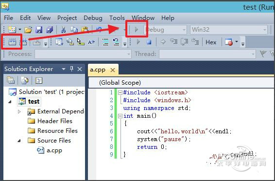Open the Edit menu
Viewport: 275px width, 181px height.
[x=25, y=18]
